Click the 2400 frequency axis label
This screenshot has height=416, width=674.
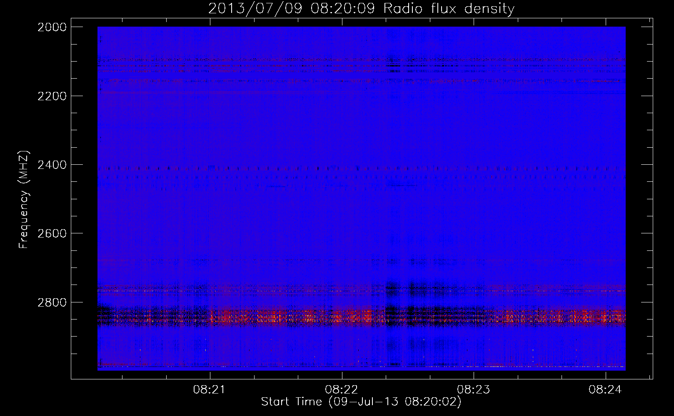(x=52, y=165)
